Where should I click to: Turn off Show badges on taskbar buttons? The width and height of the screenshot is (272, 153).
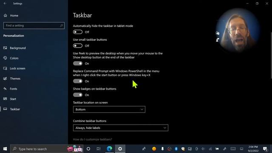click(77, 95)
